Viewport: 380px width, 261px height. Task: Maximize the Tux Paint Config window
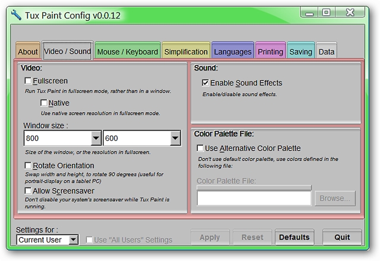tap(326, 12)
